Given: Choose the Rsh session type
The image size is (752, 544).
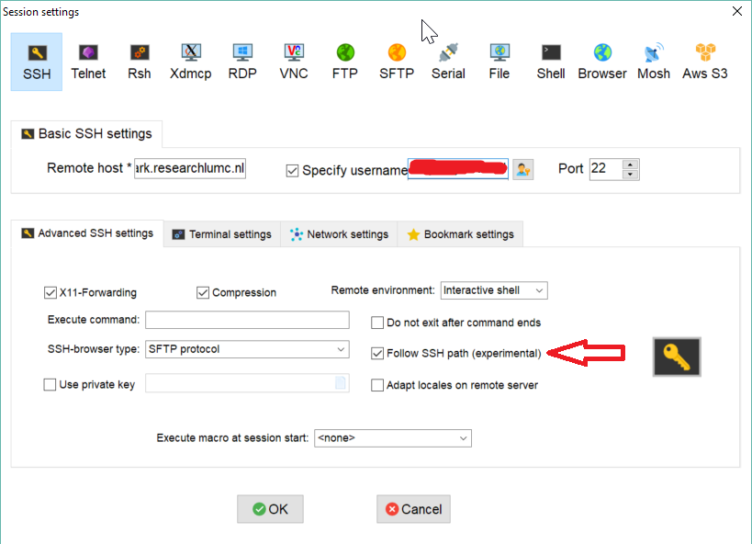Looking at the screenshot, I should click(139, 62).
